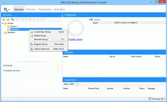Select the Groups root tree item

click(x=10, y=23)
